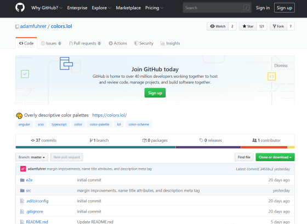Click the Find file button
This screenshot has height=224, width=307.
coord(244,157)
